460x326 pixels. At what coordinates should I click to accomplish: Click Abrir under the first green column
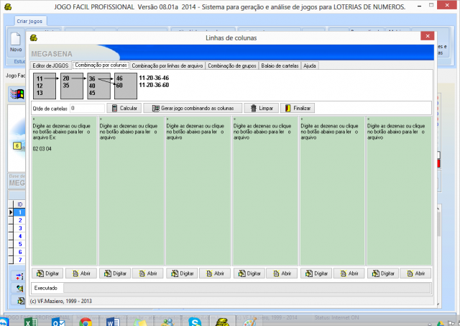pos(80,273)
